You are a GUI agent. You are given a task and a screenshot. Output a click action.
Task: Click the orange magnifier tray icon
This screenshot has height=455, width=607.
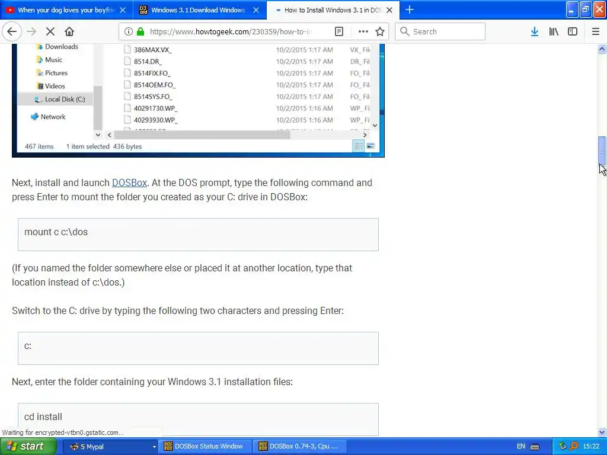(x=574, y=447)
